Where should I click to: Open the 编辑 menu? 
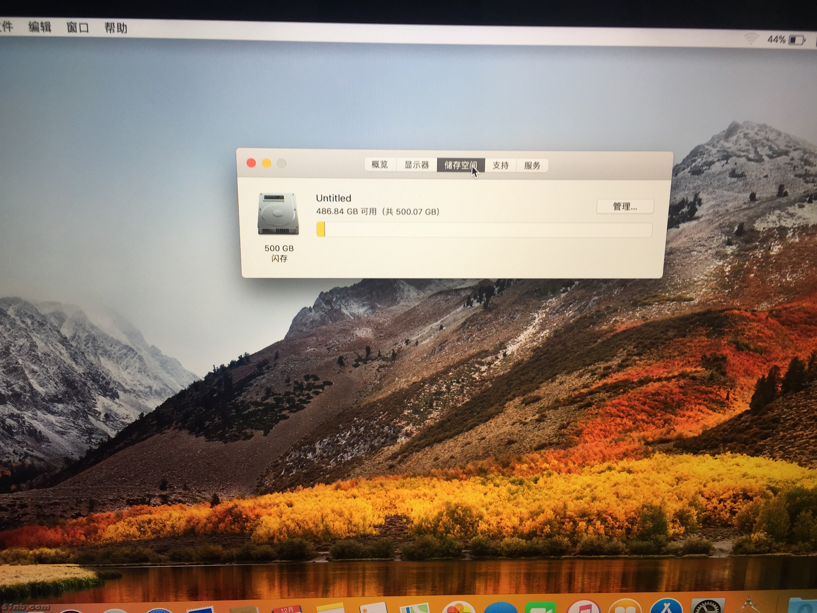coord(40,27)
